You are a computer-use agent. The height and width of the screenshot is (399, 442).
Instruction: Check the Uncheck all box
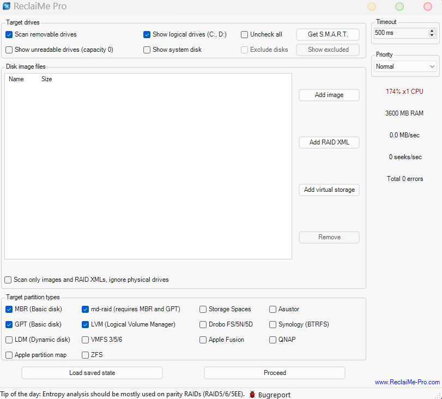click(x=244, y=34)
